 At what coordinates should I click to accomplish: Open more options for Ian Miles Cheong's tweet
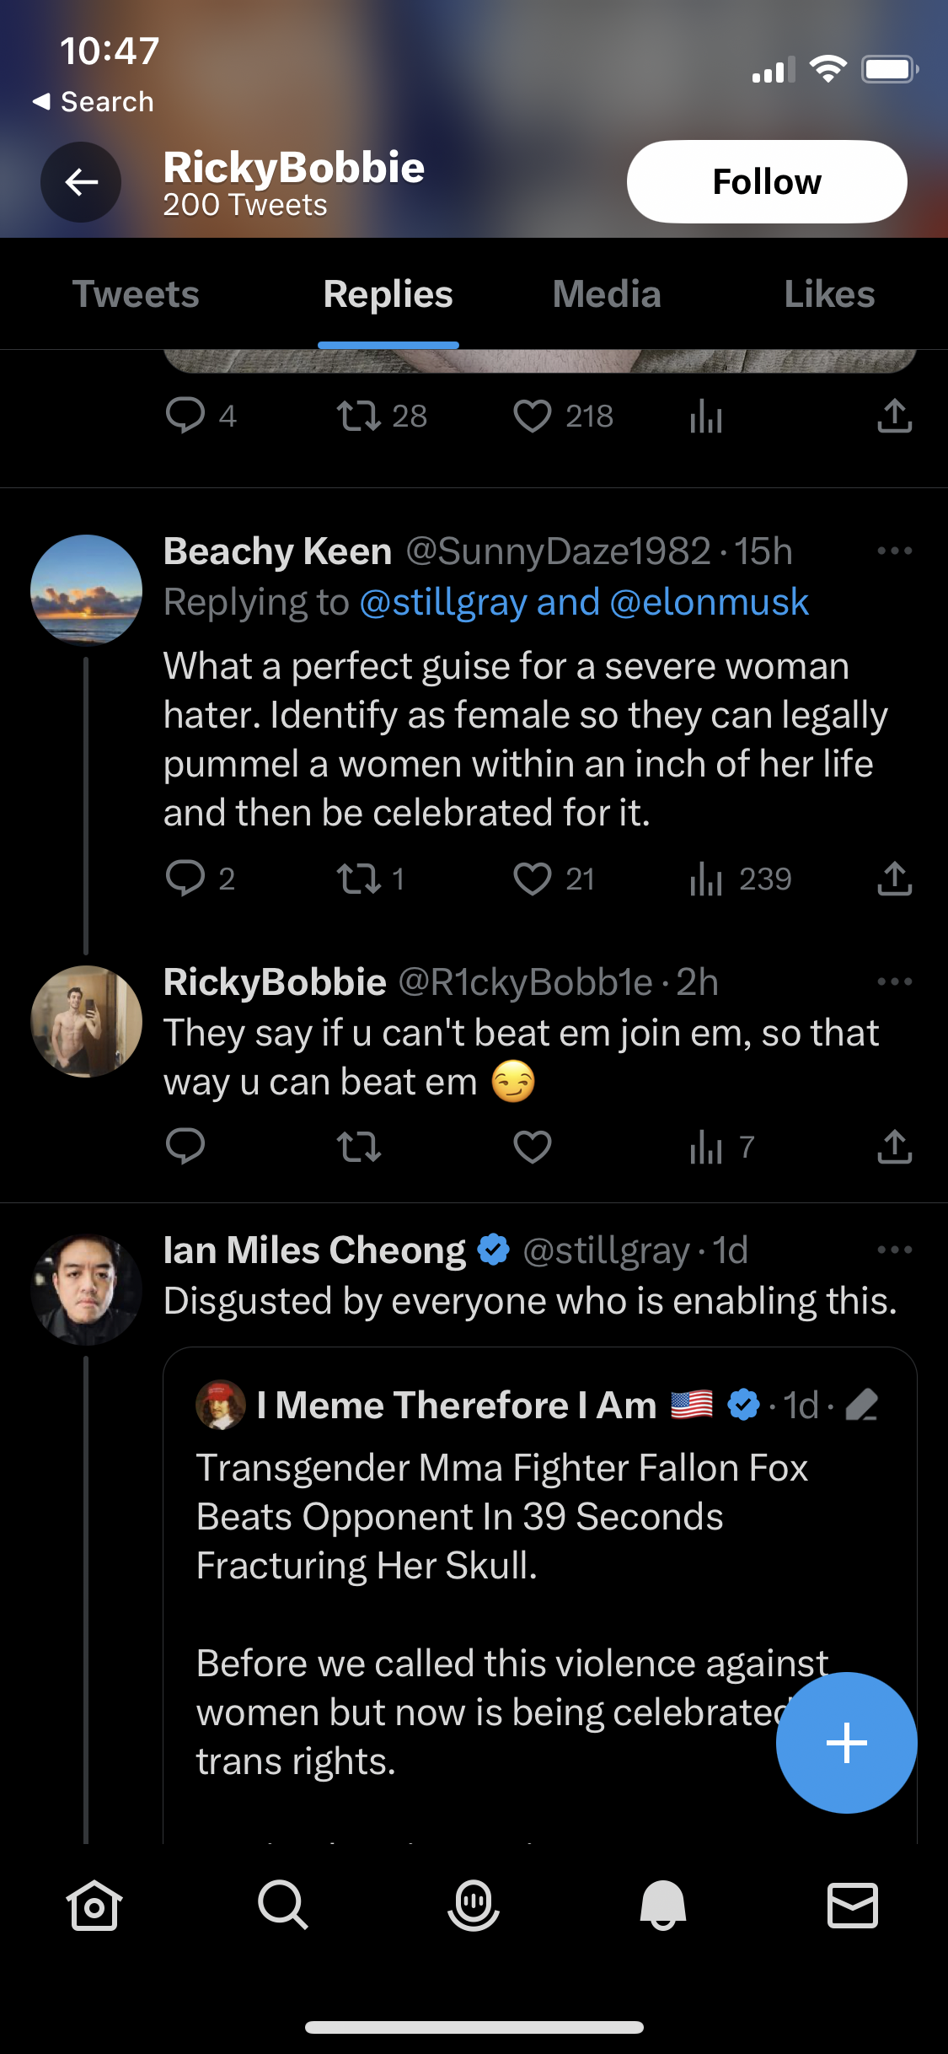pyautogui.click(x=894, y=1250)
